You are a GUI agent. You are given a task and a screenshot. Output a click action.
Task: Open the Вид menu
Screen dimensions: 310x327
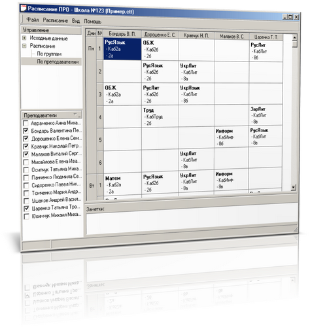pos(76,21)
